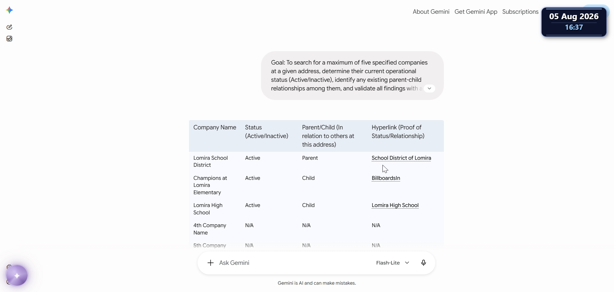This screenshot has height=292, width=614.
Task: Open the About Gemini menu item
Action: pos(431,12)
